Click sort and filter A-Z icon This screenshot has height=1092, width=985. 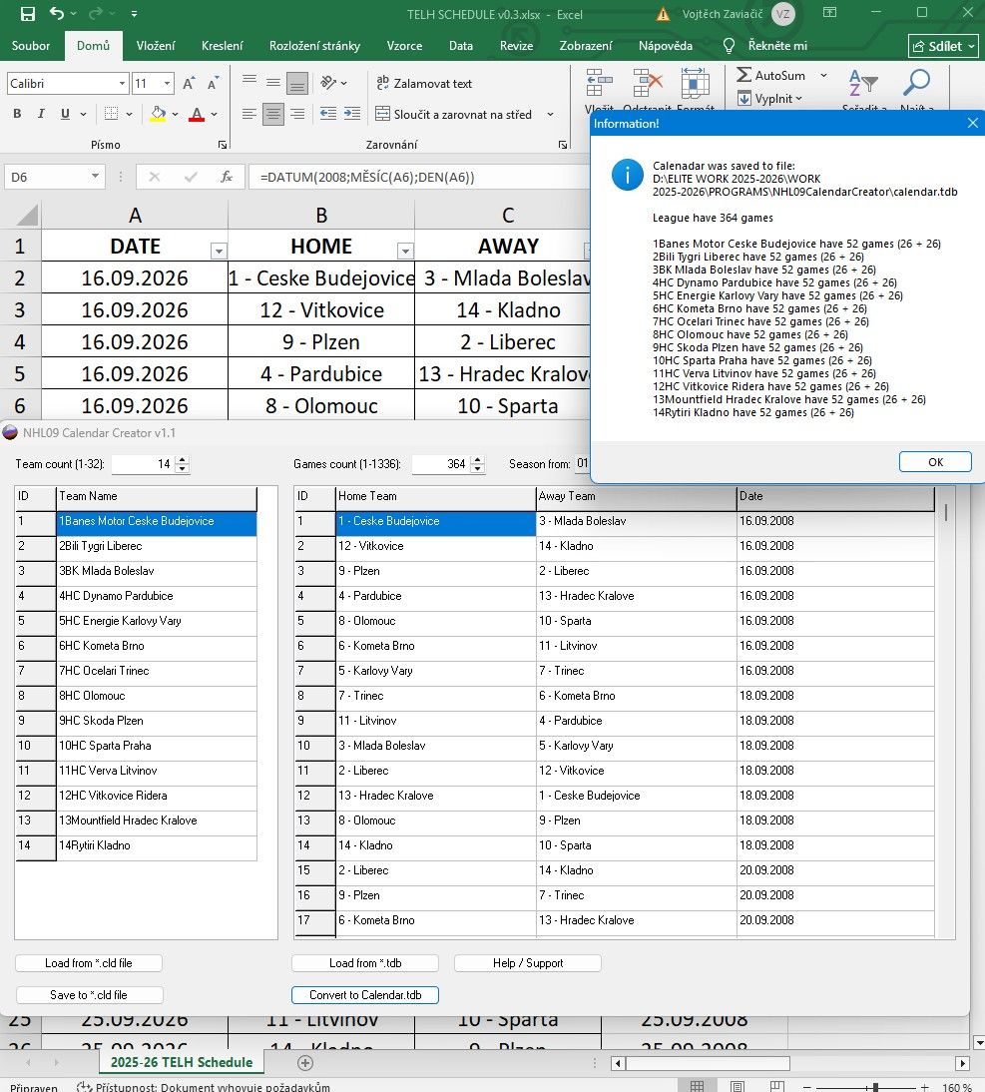[863, 83]
